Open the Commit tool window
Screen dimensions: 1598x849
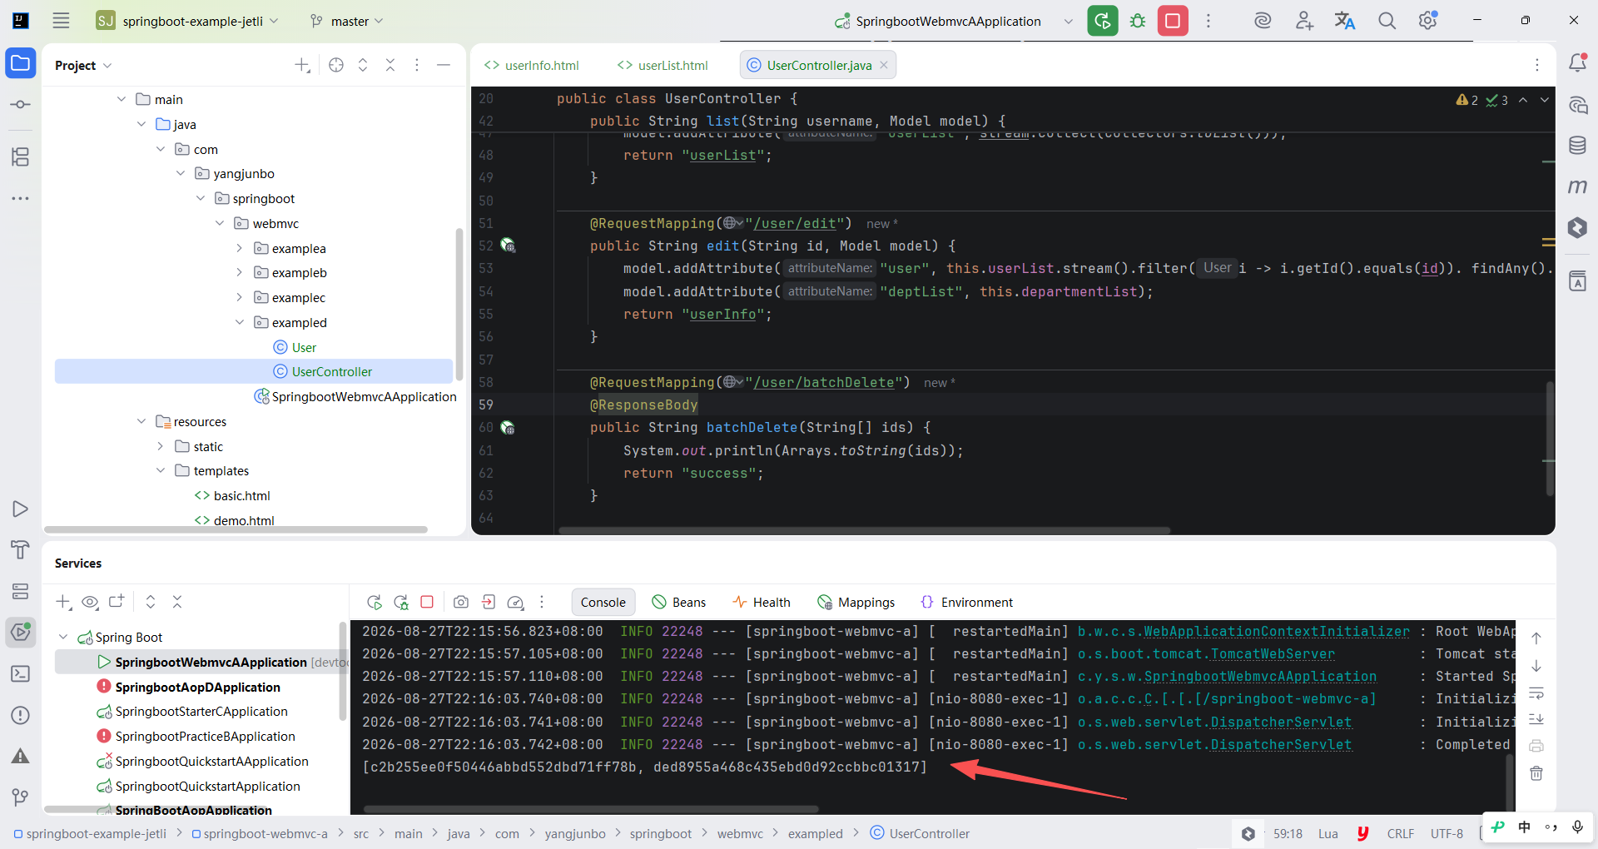[21, 105]
